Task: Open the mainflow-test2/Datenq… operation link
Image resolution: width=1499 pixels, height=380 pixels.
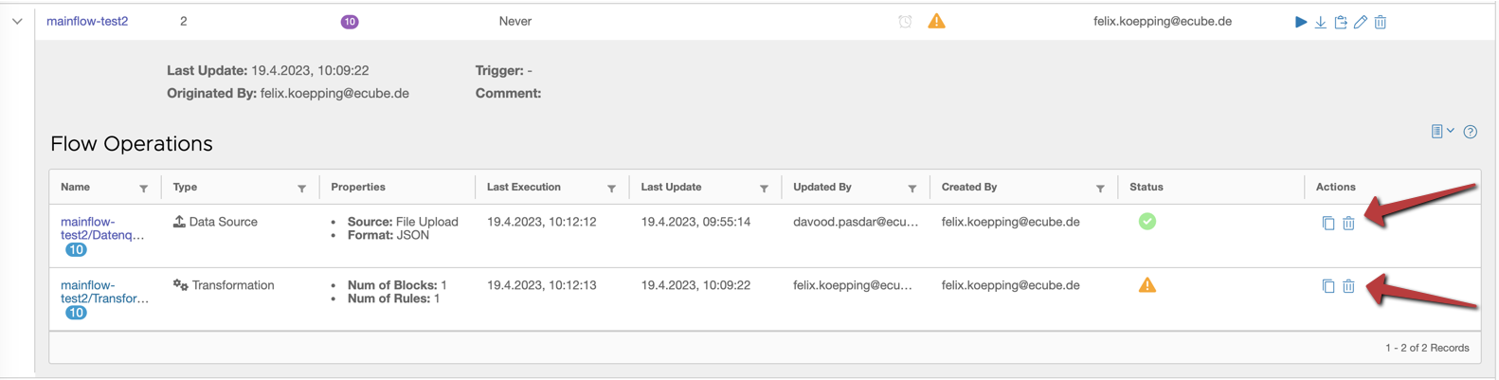Action: (101, 228)
